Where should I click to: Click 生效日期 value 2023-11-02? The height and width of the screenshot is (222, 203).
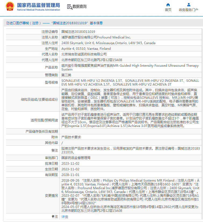point(70,169)
